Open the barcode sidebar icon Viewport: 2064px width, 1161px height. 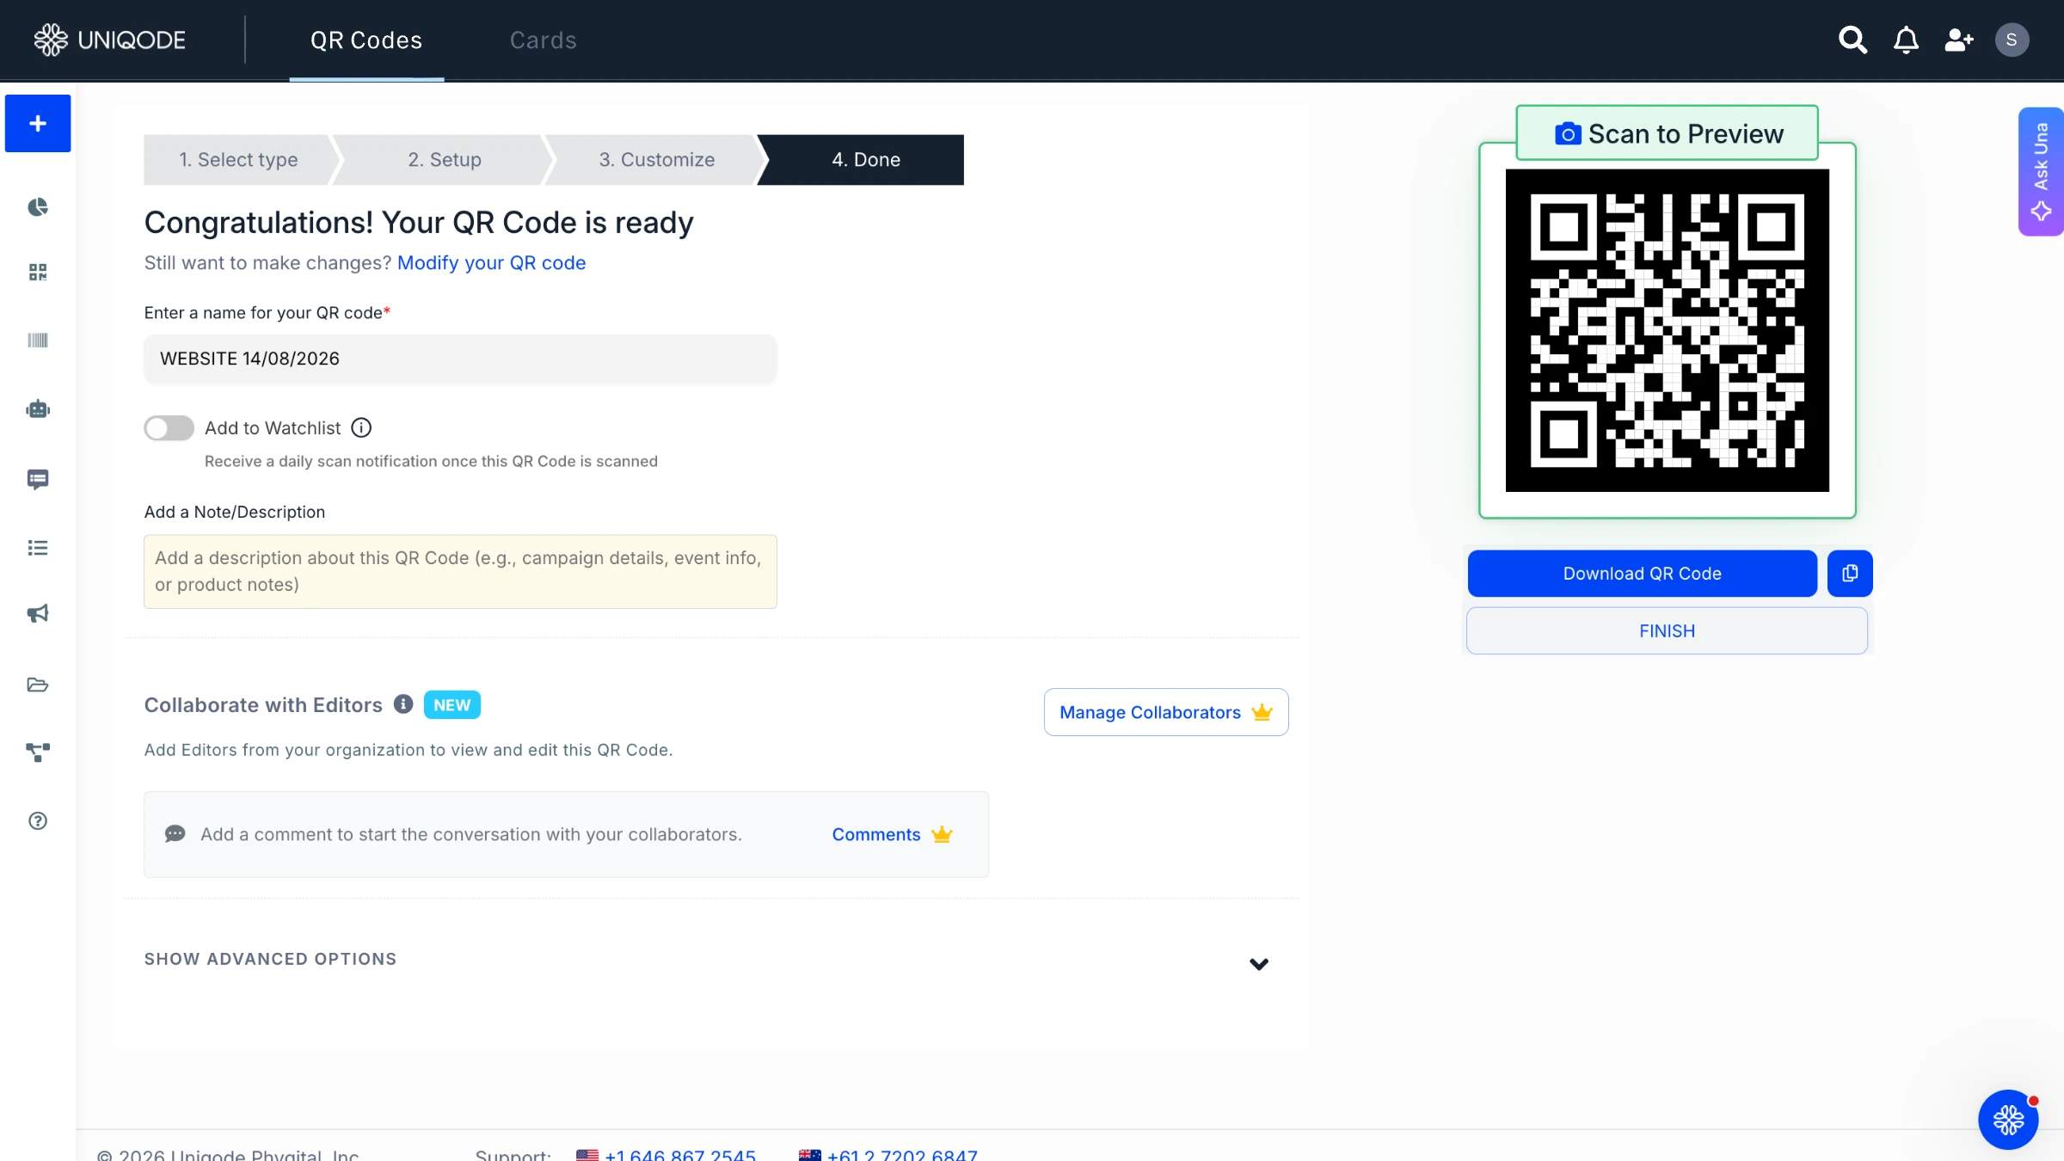point(38,341)
